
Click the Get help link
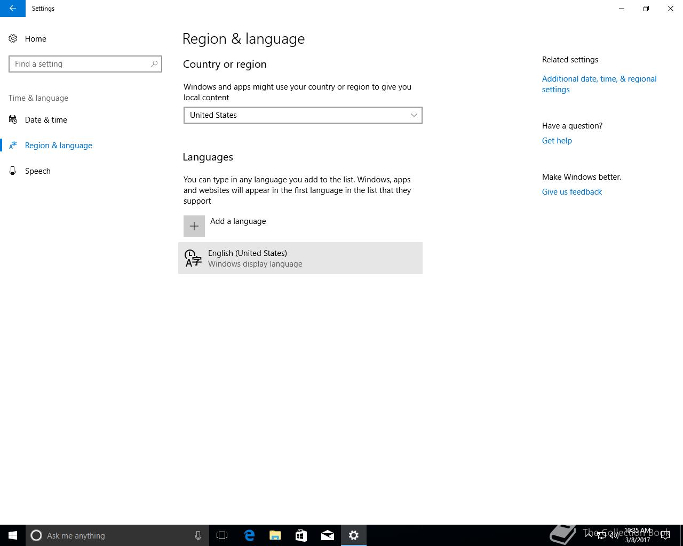click(557, 141)
